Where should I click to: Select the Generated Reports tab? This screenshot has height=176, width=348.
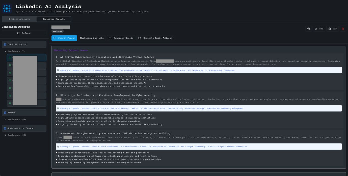(x=53, y=19)
